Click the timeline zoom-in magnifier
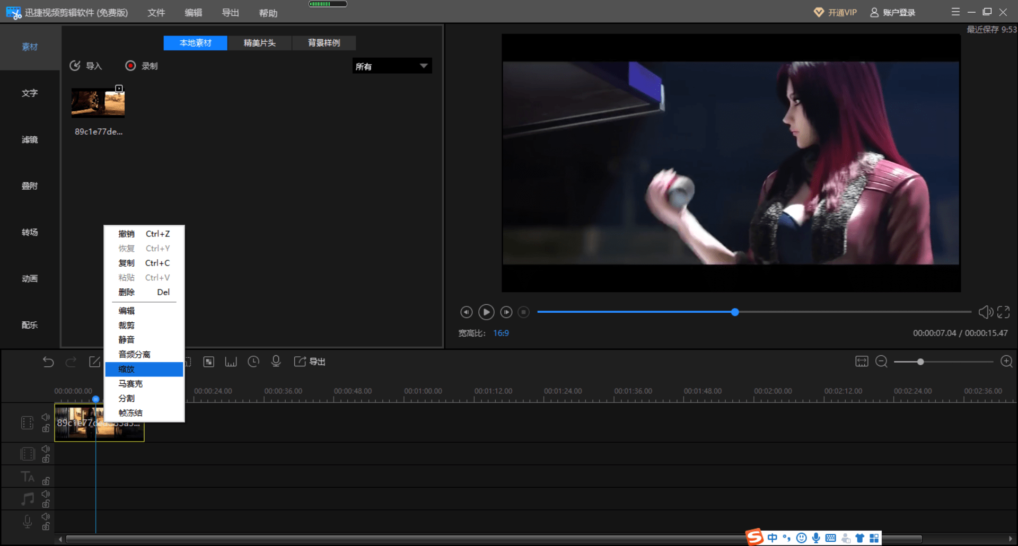 (1006, 362)
